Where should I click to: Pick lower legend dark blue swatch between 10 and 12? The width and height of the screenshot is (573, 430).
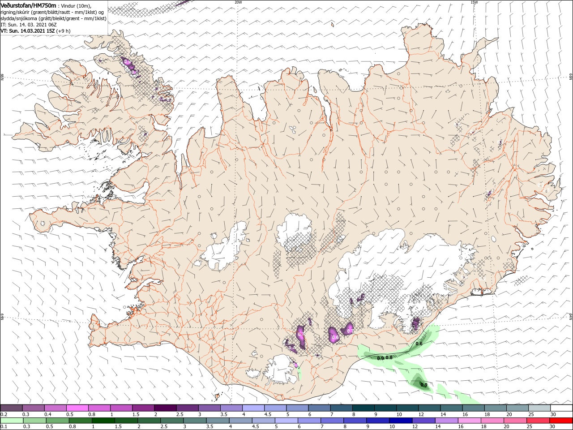(x=400, y=421)
